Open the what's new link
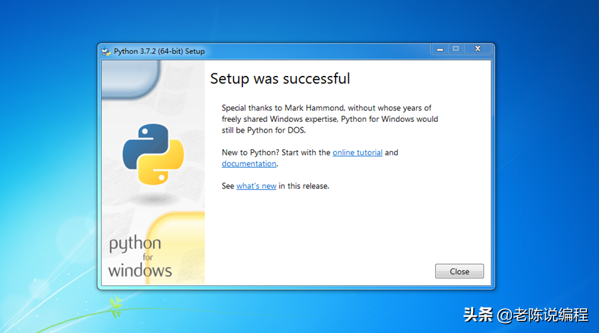The image size is (599, 333). coord(256,186)
